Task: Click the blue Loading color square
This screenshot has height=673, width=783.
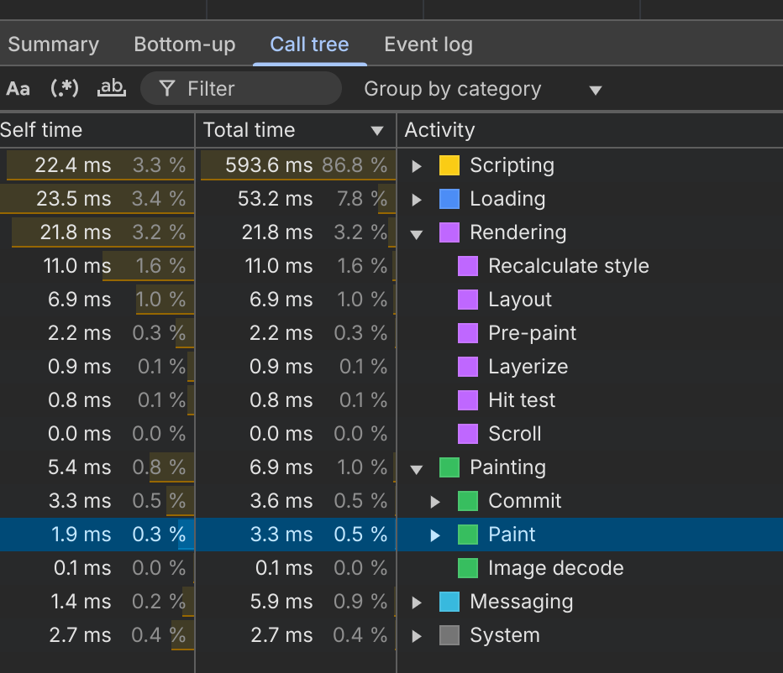Action: coord(449,199)
